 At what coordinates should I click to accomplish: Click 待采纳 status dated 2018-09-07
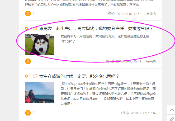[151, 14]
